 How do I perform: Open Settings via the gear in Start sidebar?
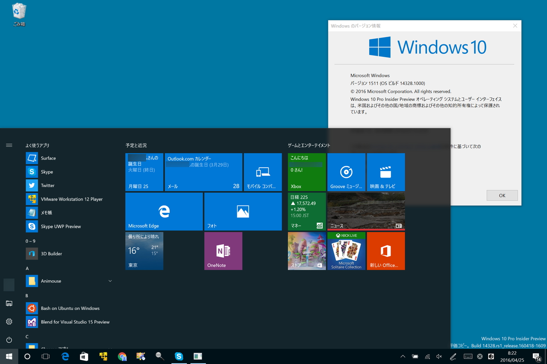(9, 321)
